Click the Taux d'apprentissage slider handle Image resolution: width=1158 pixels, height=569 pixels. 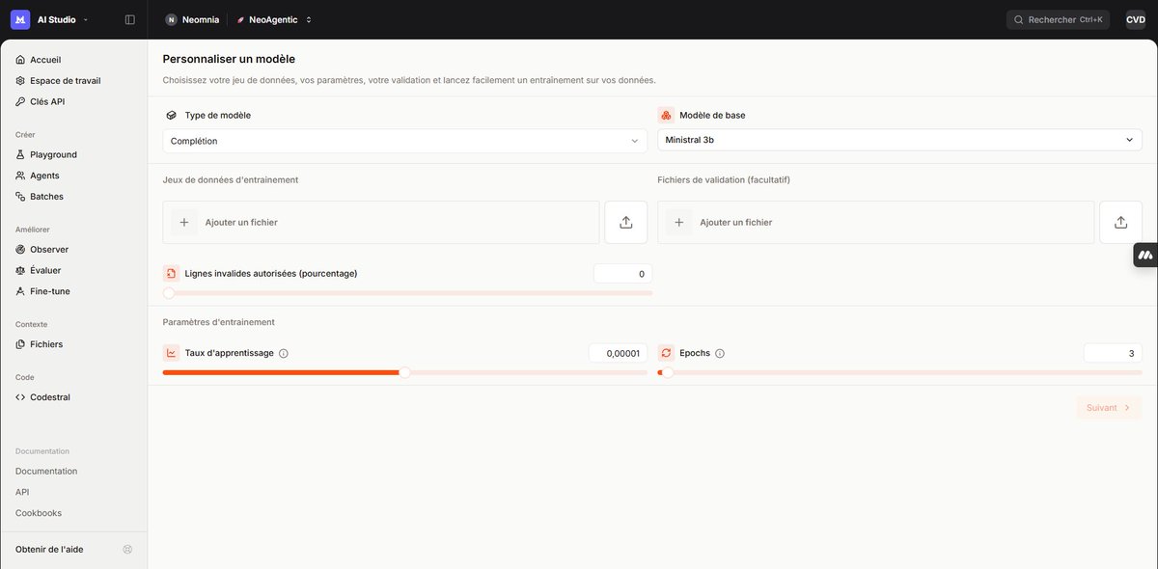404,372
